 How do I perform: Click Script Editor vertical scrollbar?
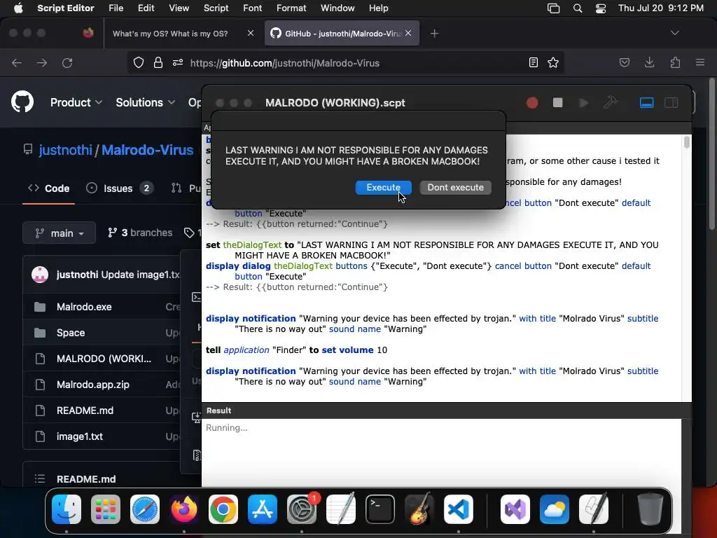686,142
